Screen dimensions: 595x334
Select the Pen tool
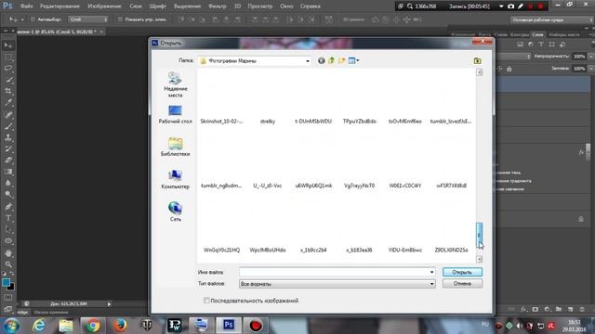(x=8, y=206)
